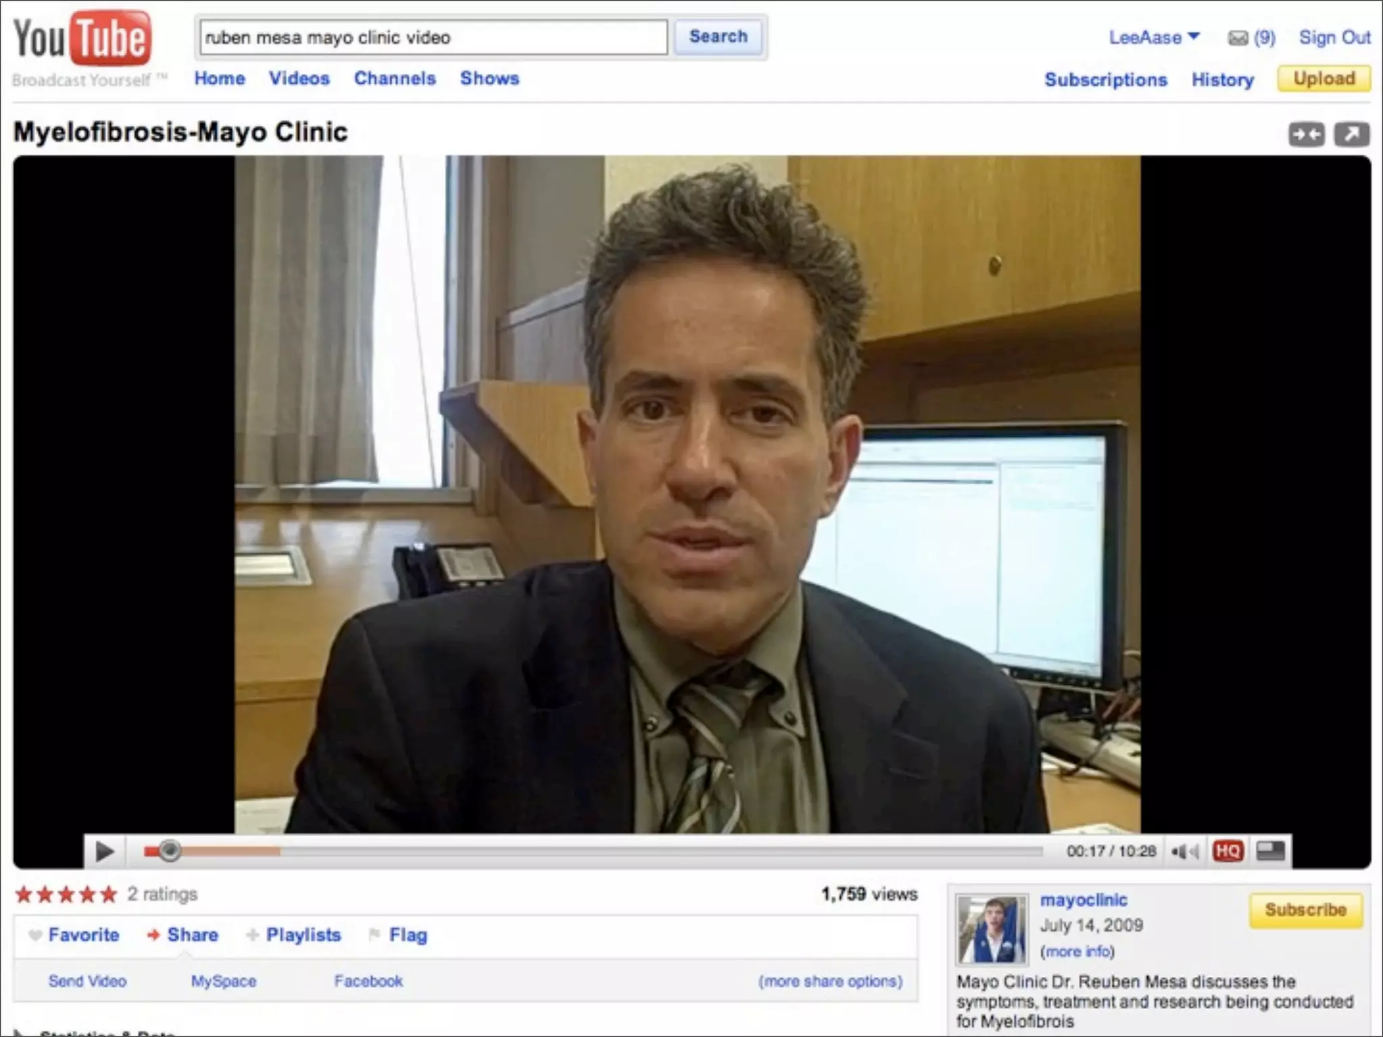Add video to Favorite
Image resolution: width=1383 pixels, height=1037 pixels.
pyautogui.click(x=83, y=935)
